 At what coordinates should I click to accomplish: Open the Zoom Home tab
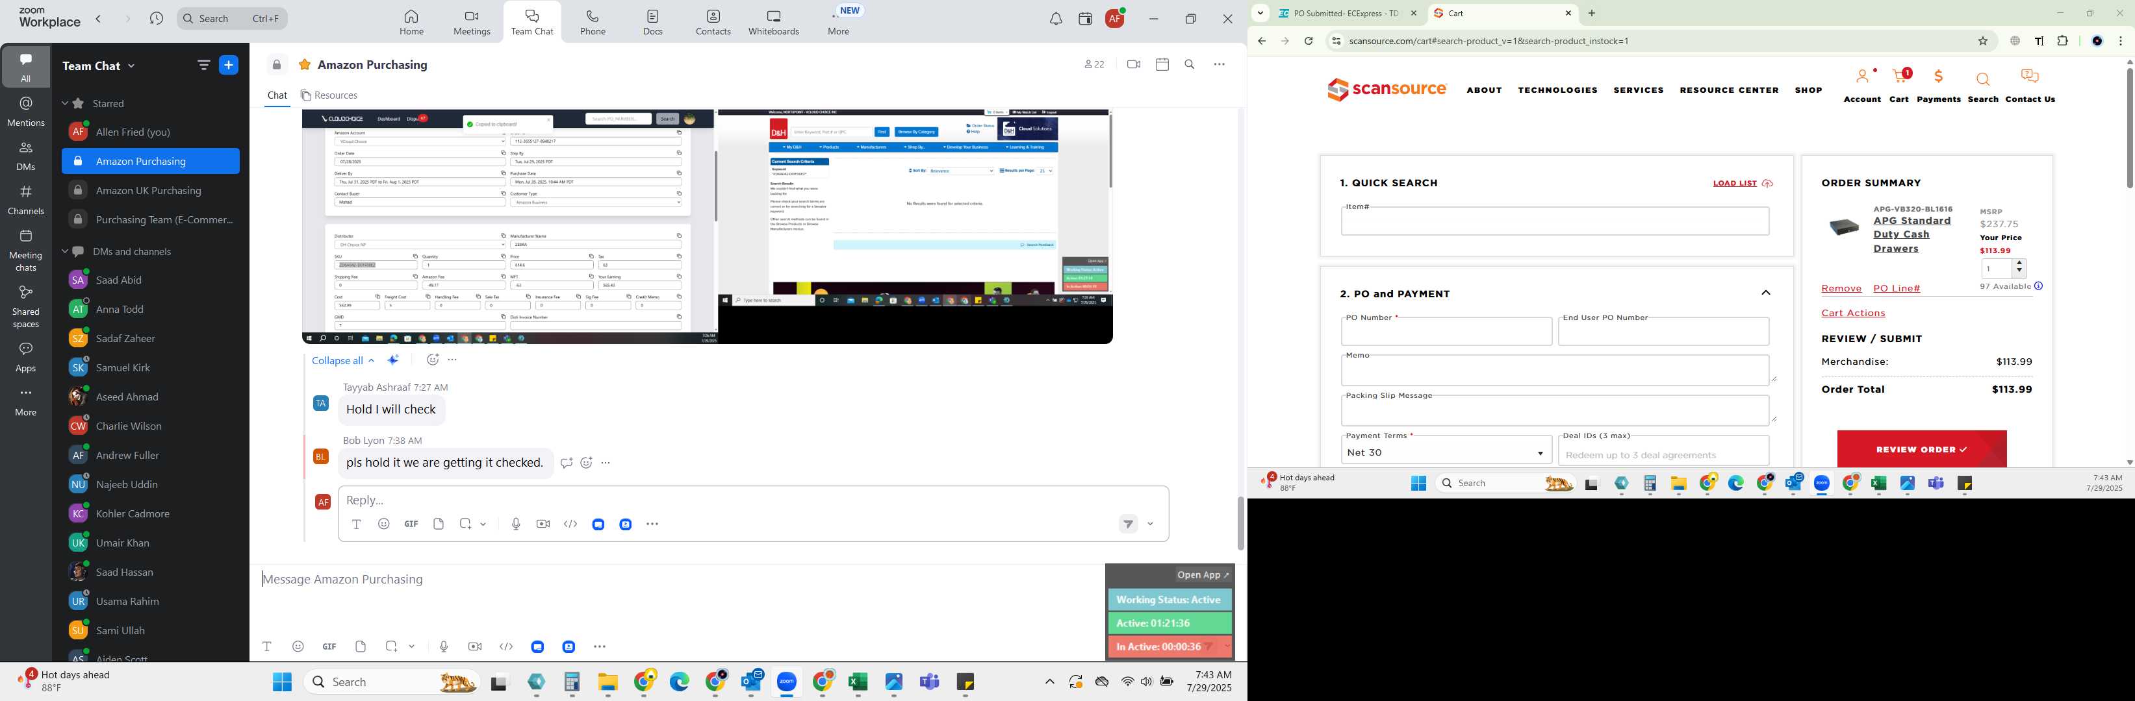[411, 22]
